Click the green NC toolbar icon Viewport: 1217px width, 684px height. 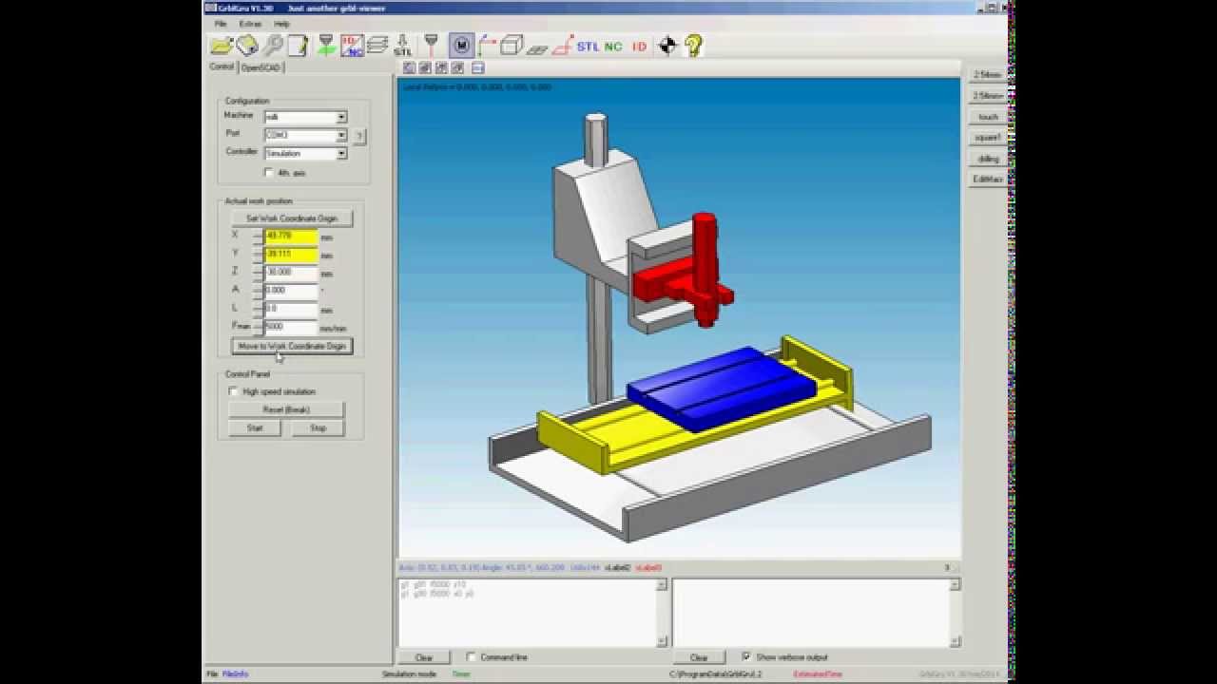[x=613, y=46]
